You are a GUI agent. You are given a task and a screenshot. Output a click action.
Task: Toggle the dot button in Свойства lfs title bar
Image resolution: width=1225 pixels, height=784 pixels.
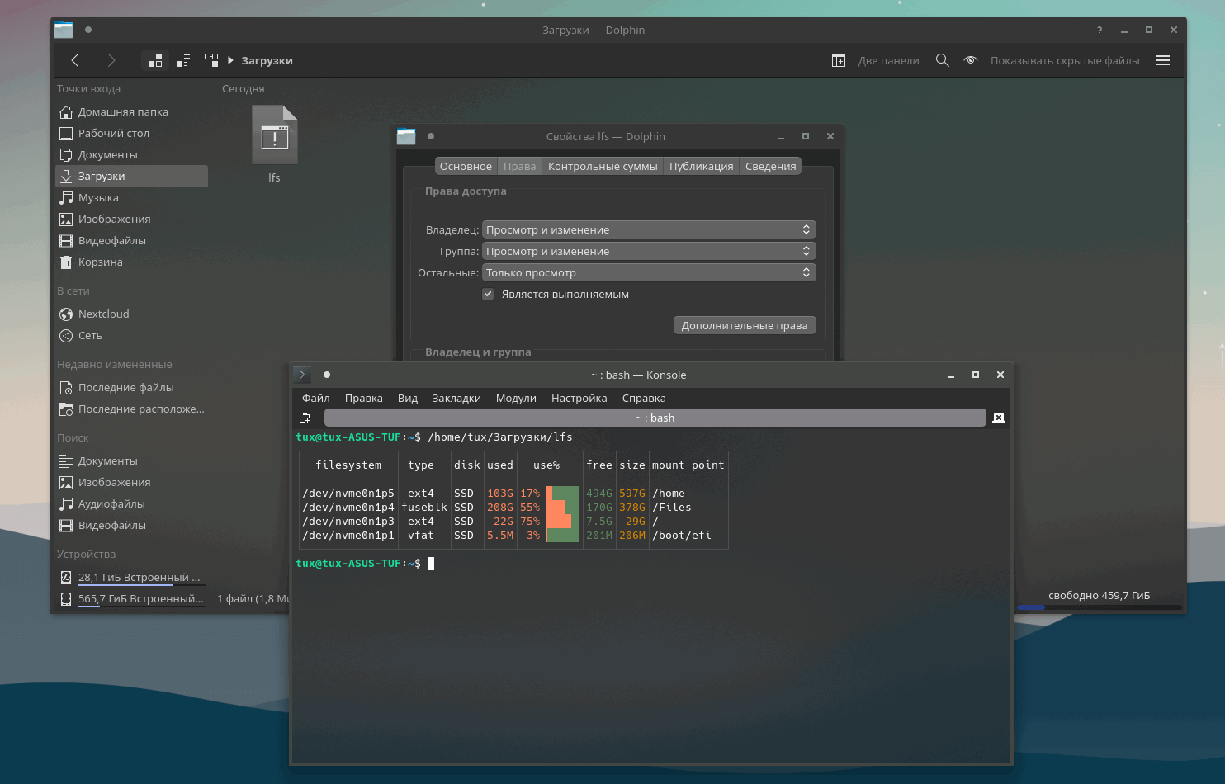(x=431, y=136)
